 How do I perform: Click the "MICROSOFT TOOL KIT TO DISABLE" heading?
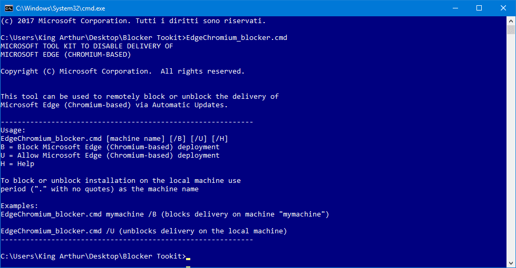(86, 46)
